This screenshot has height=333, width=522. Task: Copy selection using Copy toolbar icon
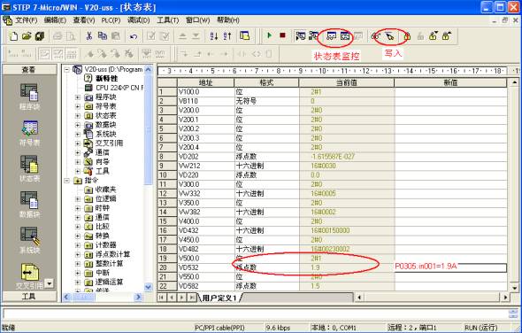click(x=103, y=36)
